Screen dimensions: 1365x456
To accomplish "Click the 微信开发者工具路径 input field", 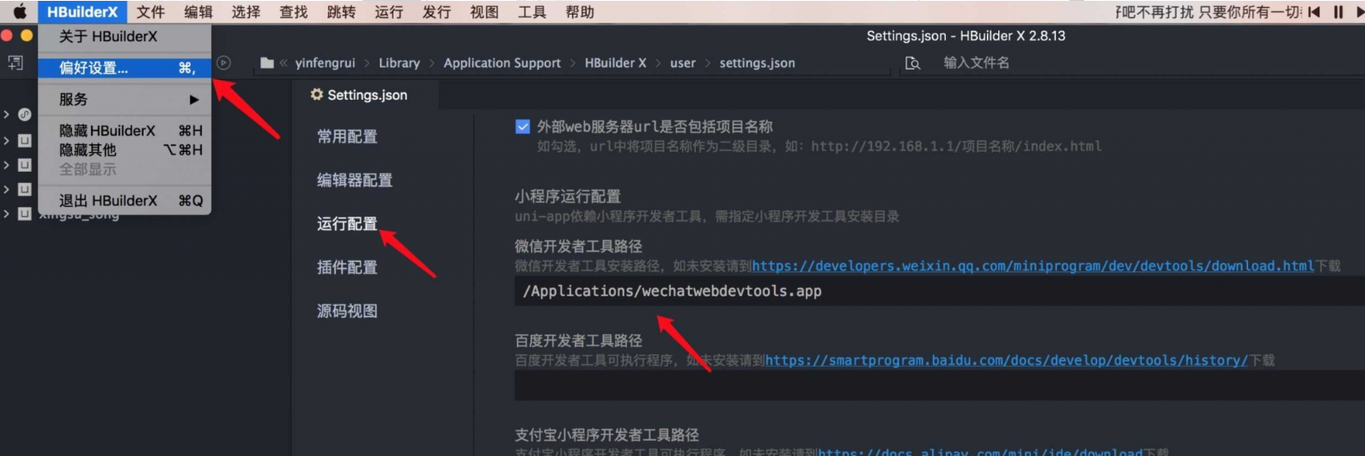I will pos(940,291).
